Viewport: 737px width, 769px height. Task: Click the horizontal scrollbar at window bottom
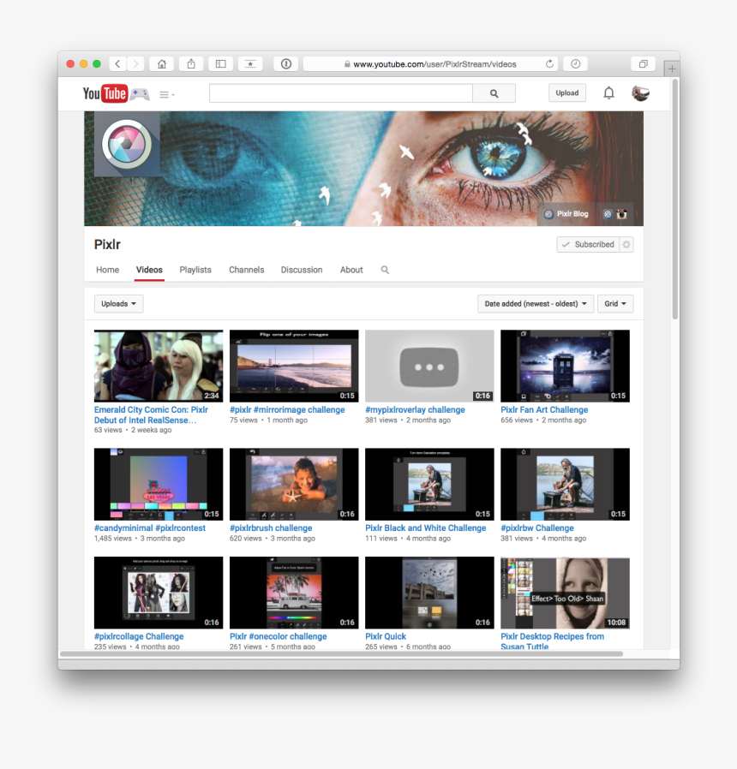coord(341,653)
